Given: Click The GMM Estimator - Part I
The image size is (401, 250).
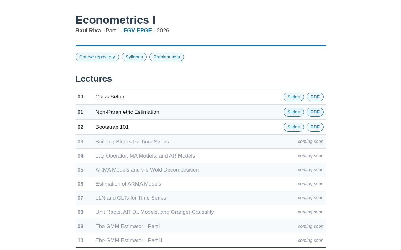Looking at the screenshot, I should click(128, 226).
